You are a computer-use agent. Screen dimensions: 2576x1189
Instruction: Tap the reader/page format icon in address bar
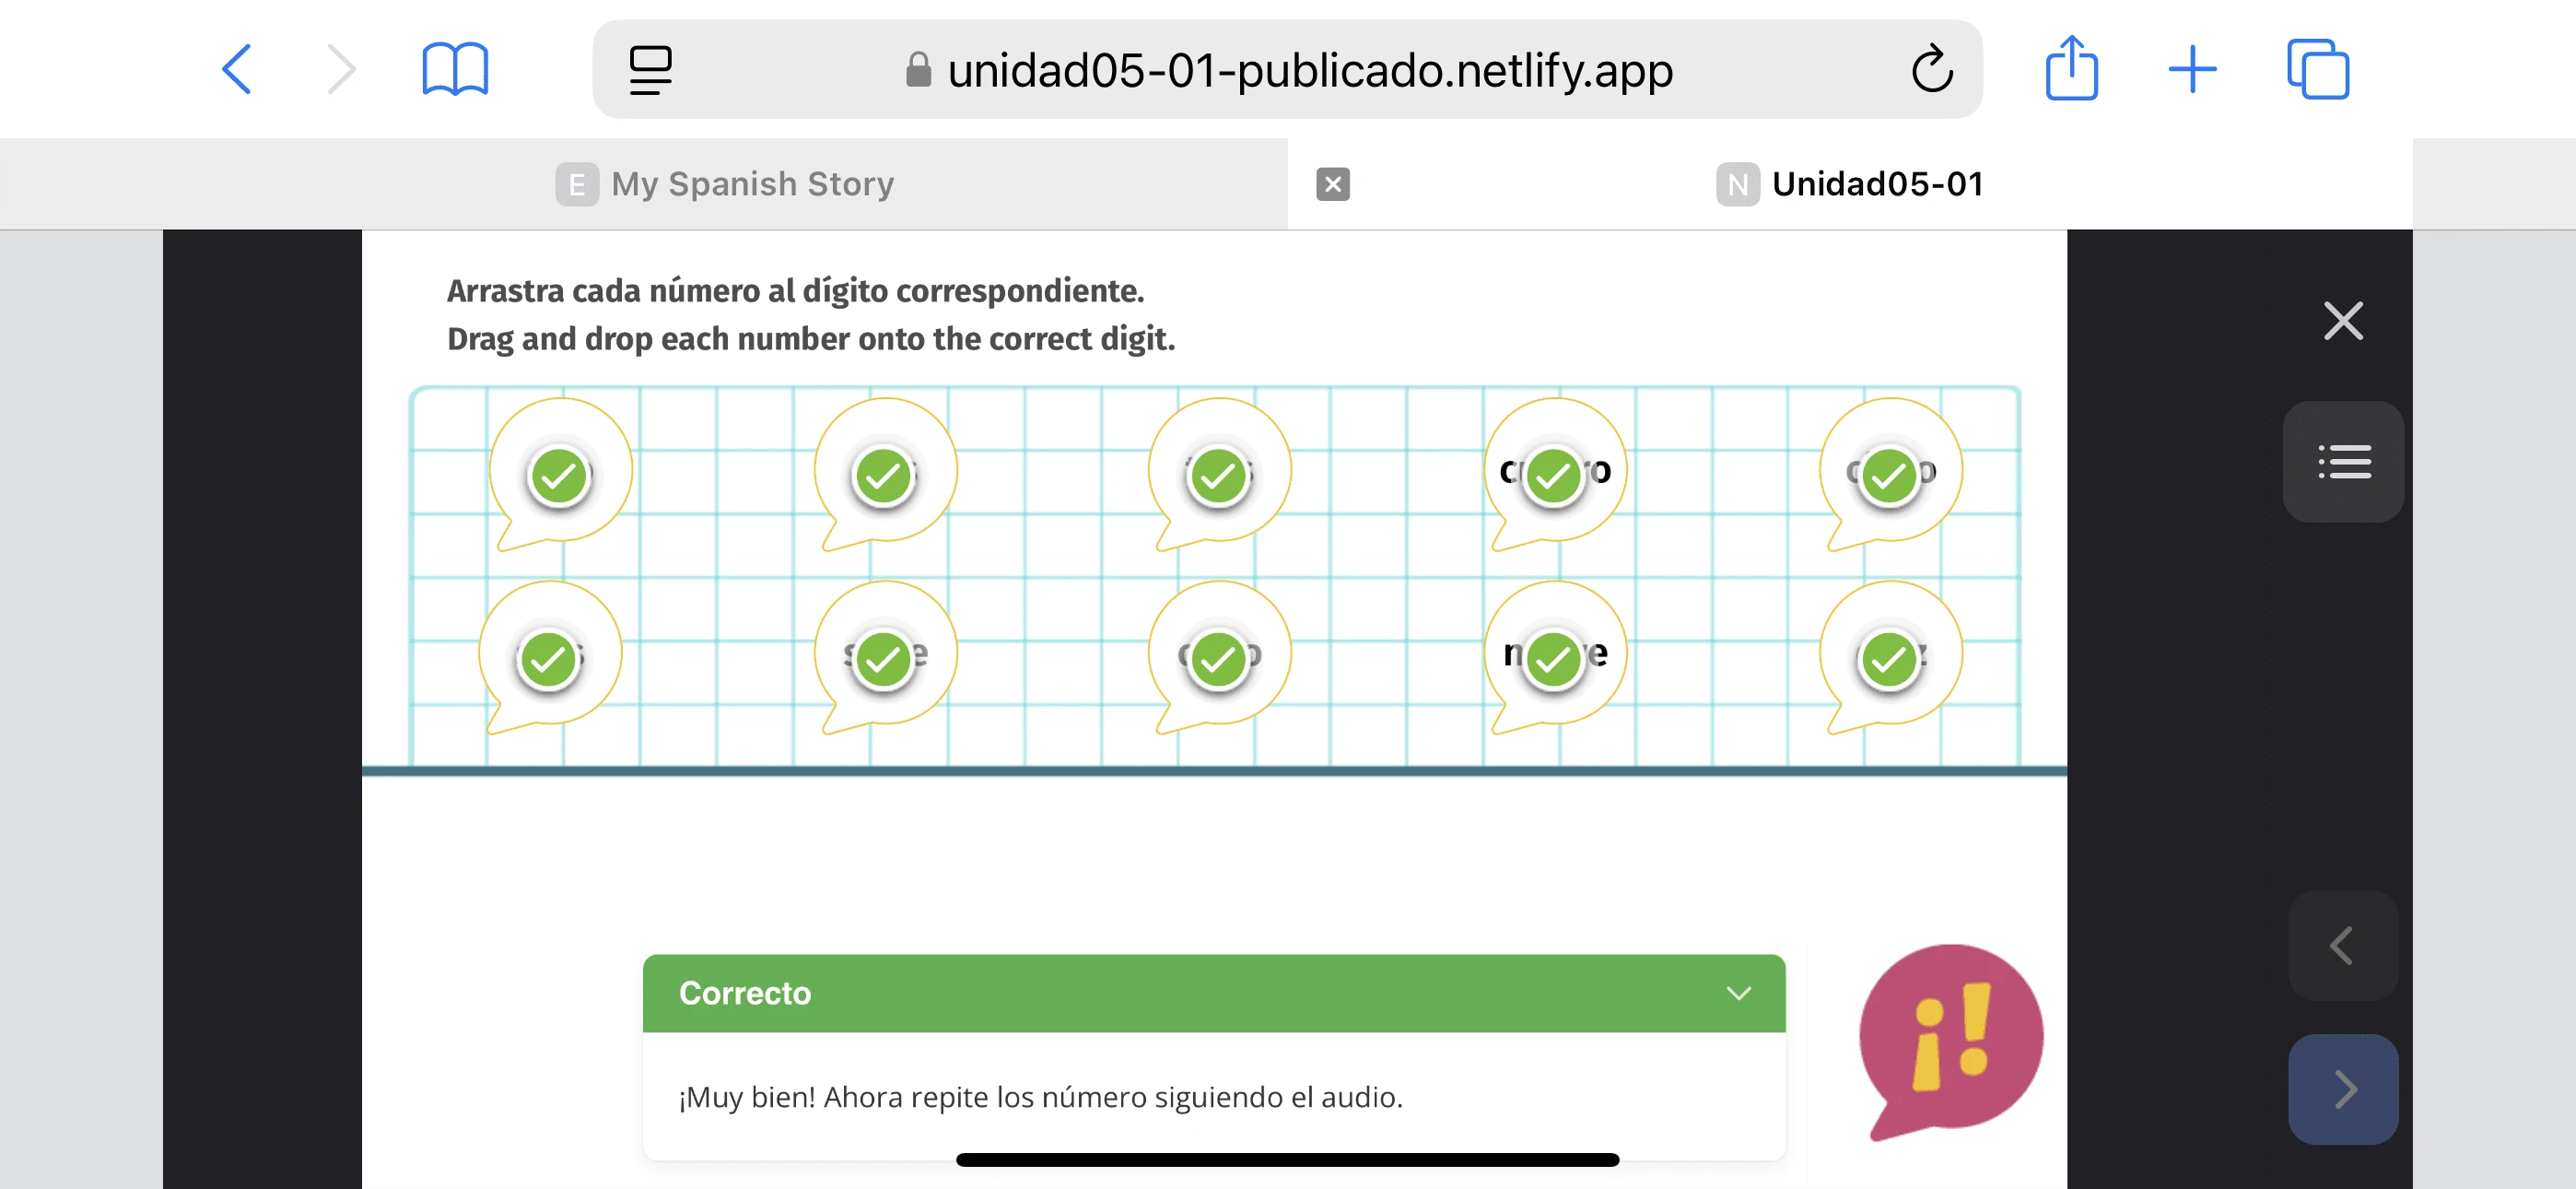(650, 70)
